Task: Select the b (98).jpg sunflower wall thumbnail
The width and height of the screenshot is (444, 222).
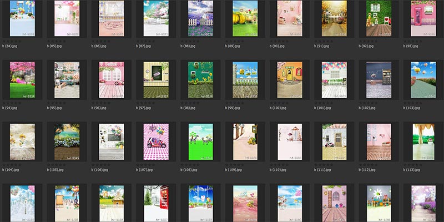Action: [x=200, y=80]
